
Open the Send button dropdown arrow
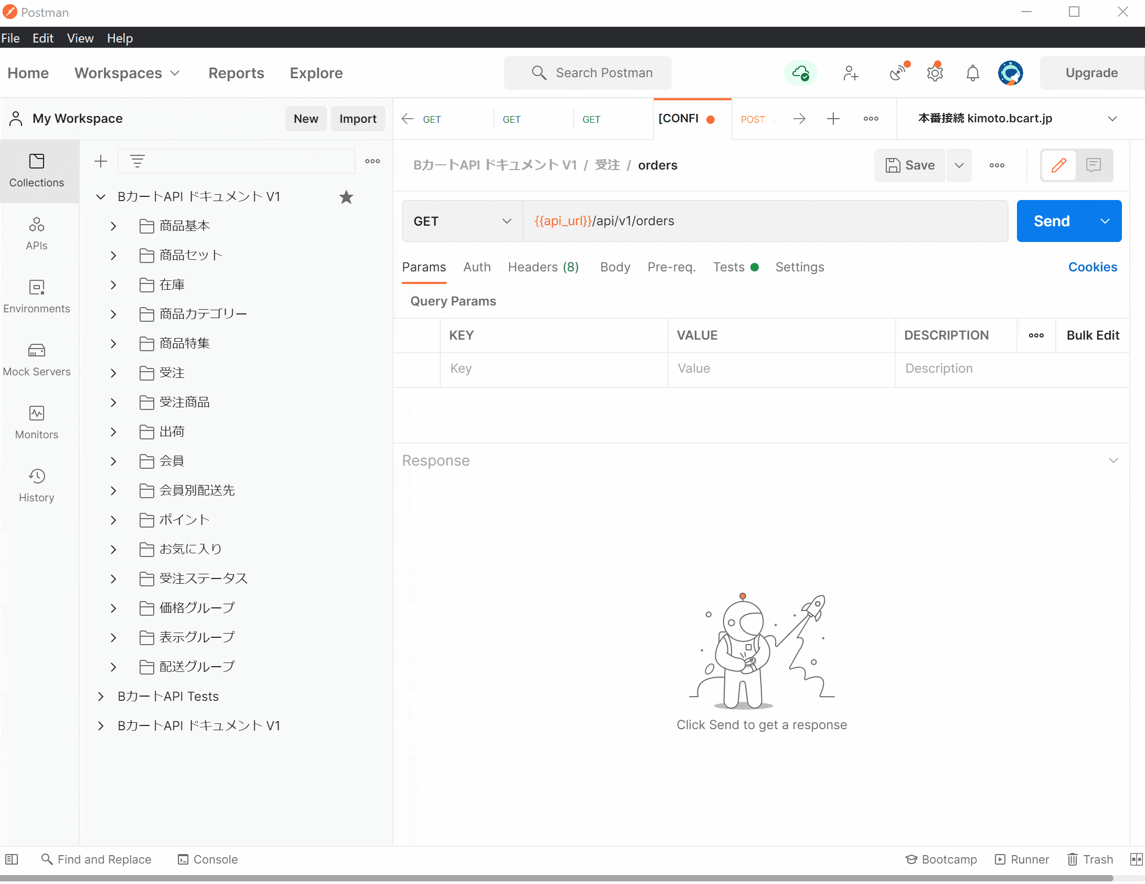[1105, 221]
